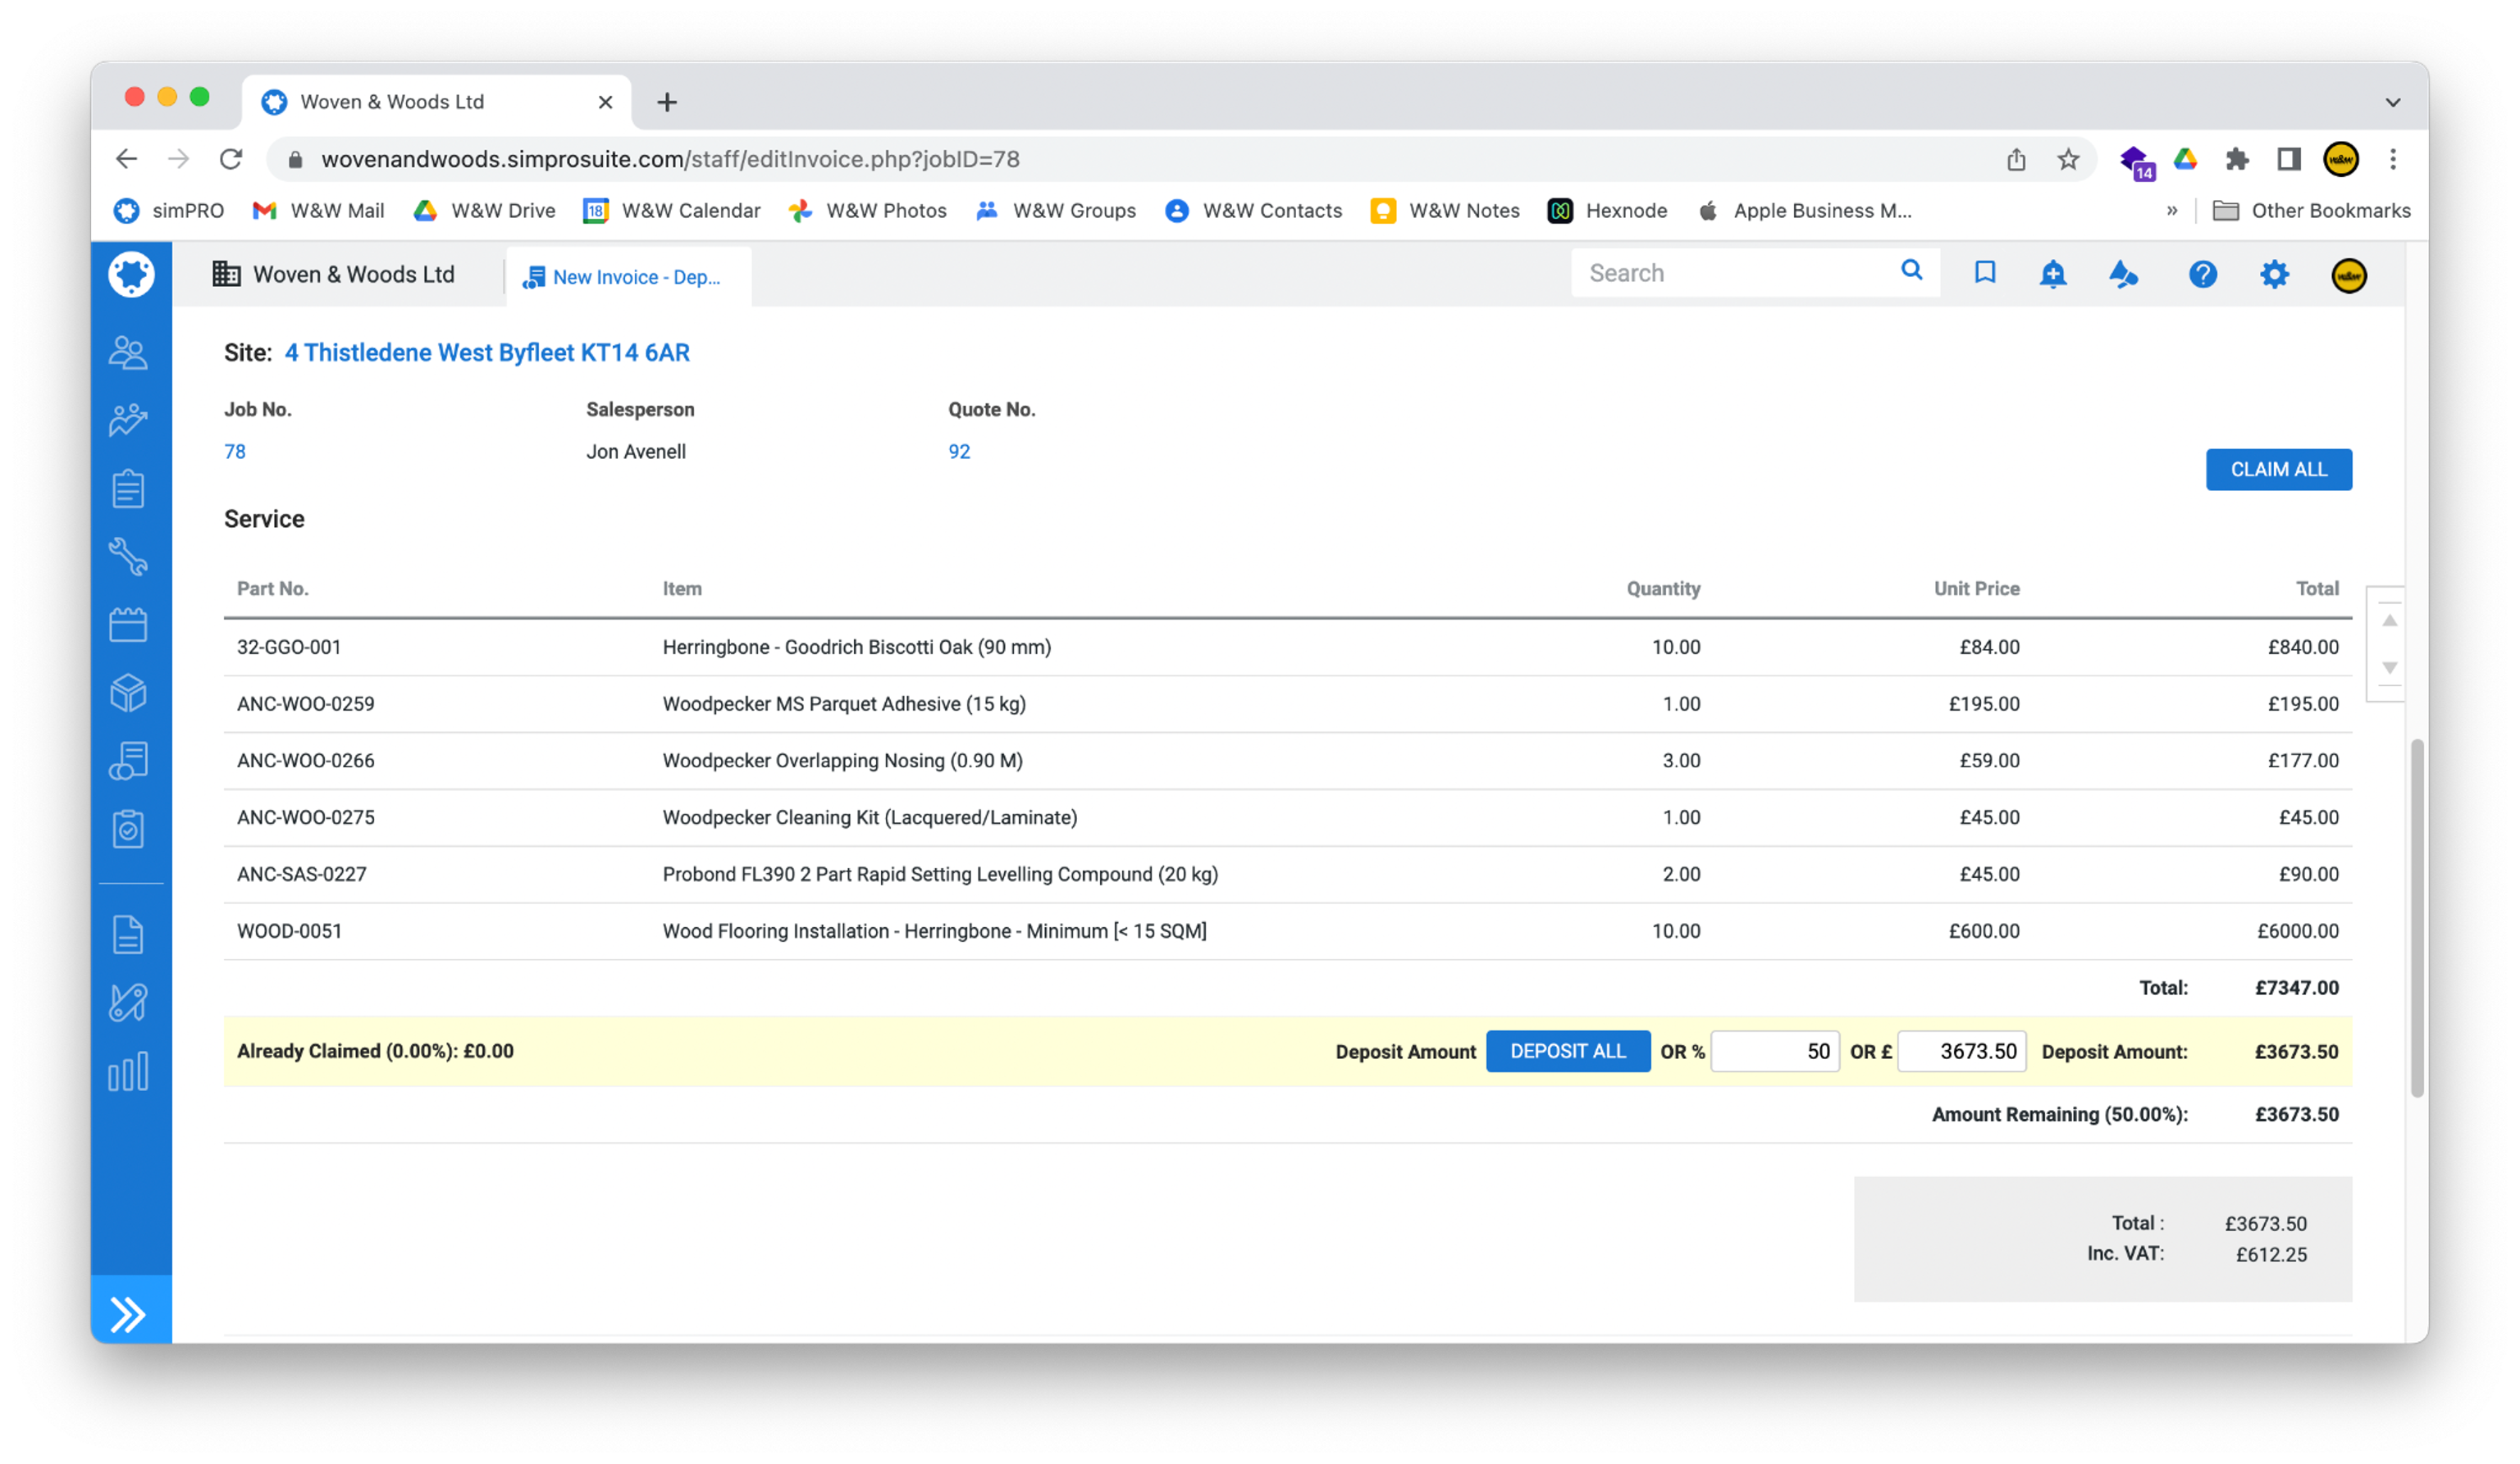Open the People sidebar icon
The height and width of the screenshot is (1464, 2520).
pyautogui.click(x=128, y=352)
